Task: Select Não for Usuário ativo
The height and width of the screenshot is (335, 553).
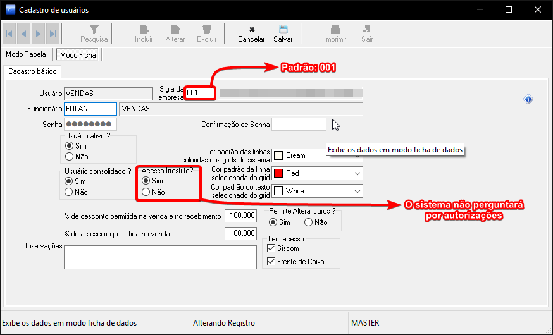Action: coord(70,157)
